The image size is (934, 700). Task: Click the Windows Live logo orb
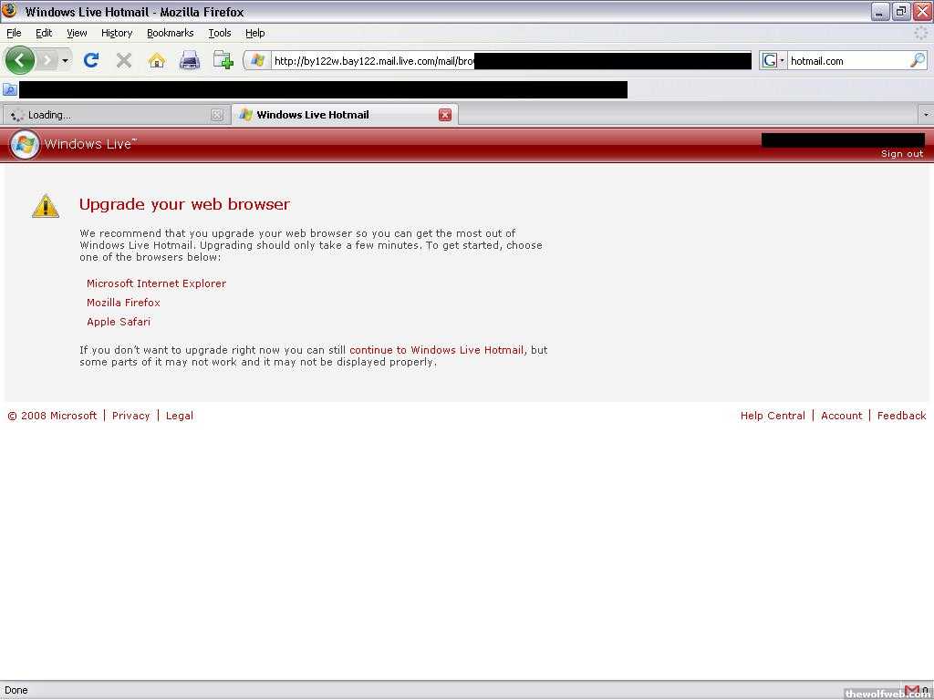pyautogui.click(x=25, y=144)
